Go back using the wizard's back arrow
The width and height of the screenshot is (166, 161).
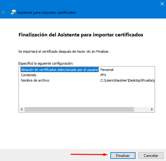(4, 12)
